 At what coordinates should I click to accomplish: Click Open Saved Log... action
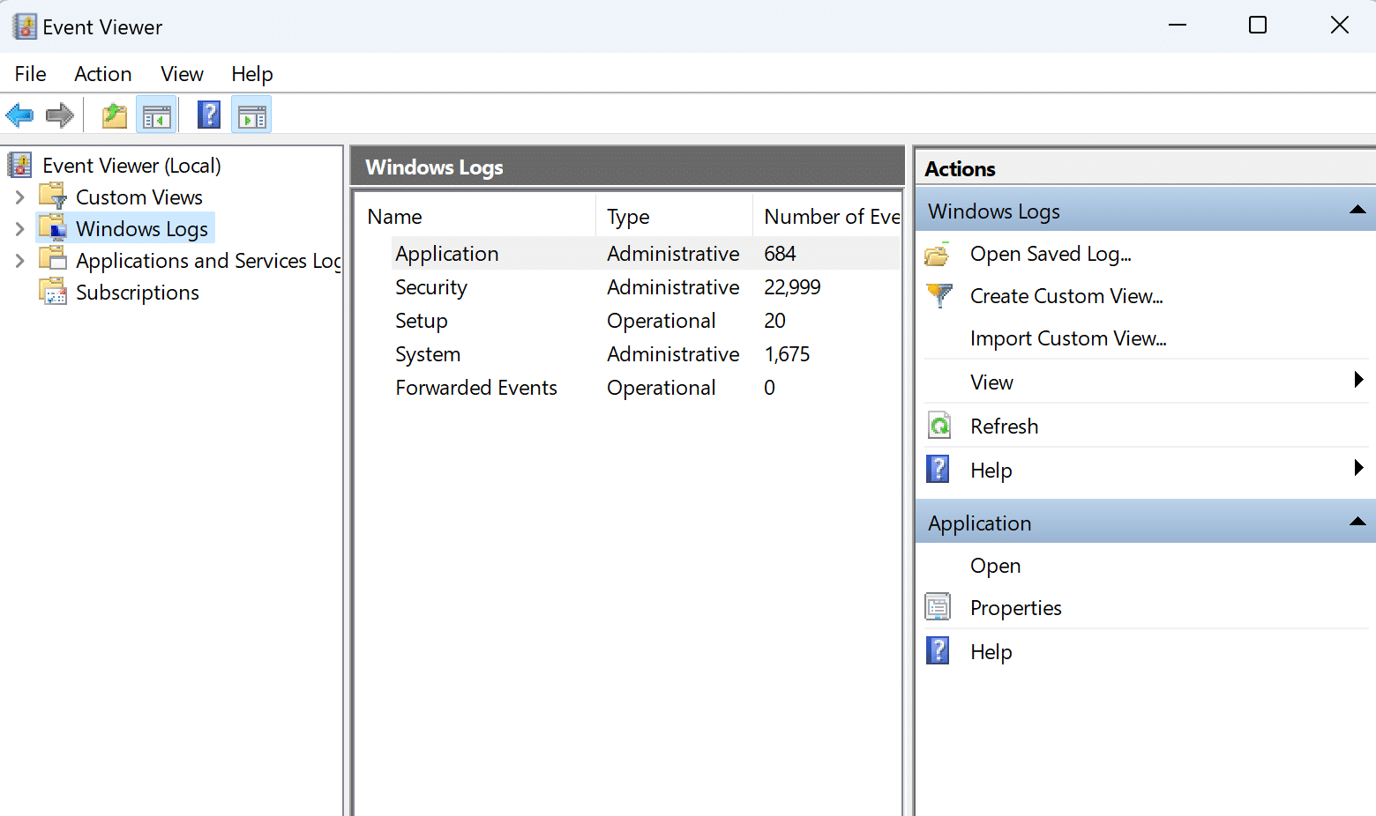click(1051, 254)
